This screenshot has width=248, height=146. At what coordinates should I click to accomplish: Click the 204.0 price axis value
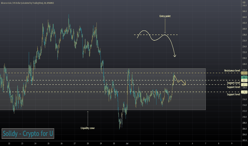point(245,135)
